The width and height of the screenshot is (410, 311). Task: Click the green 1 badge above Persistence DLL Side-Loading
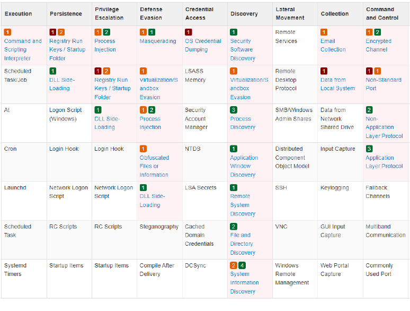(53, 71)
